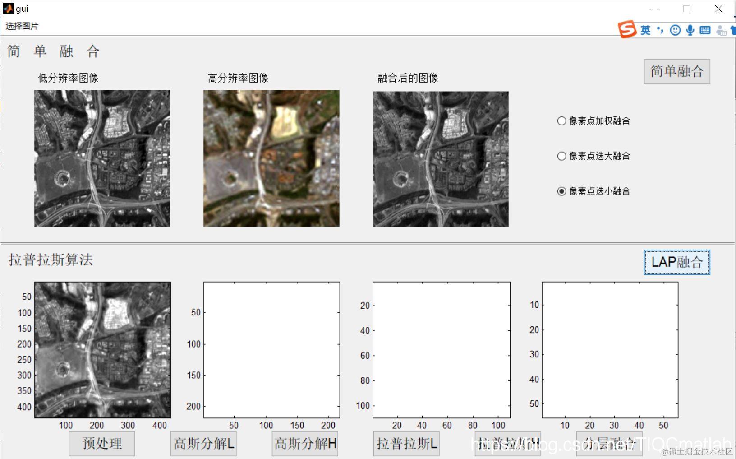The image size is (736, 459).
Task: Click the 拉普拉斯L button
Action: coord(406,444)
